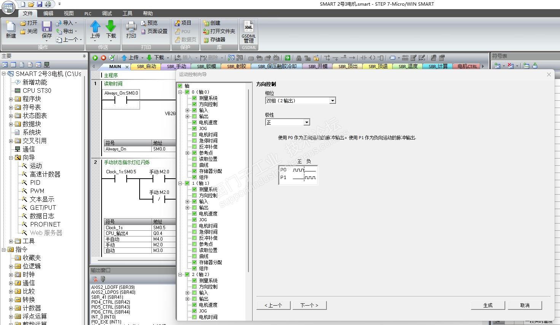Click the 打开 folder icon in the ribbon

[x=23, y=23]
